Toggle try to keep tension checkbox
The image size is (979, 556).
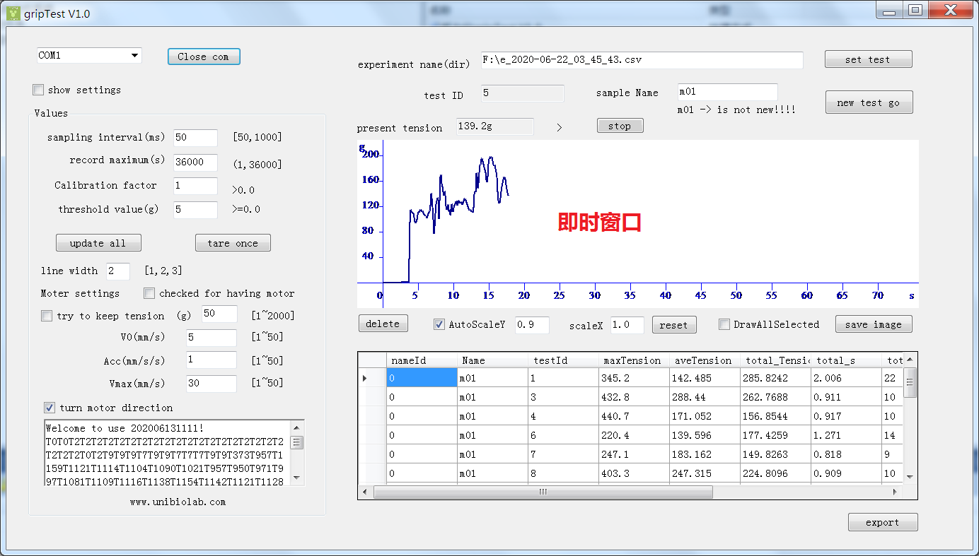pyautogui.click(x=47, y=316)
